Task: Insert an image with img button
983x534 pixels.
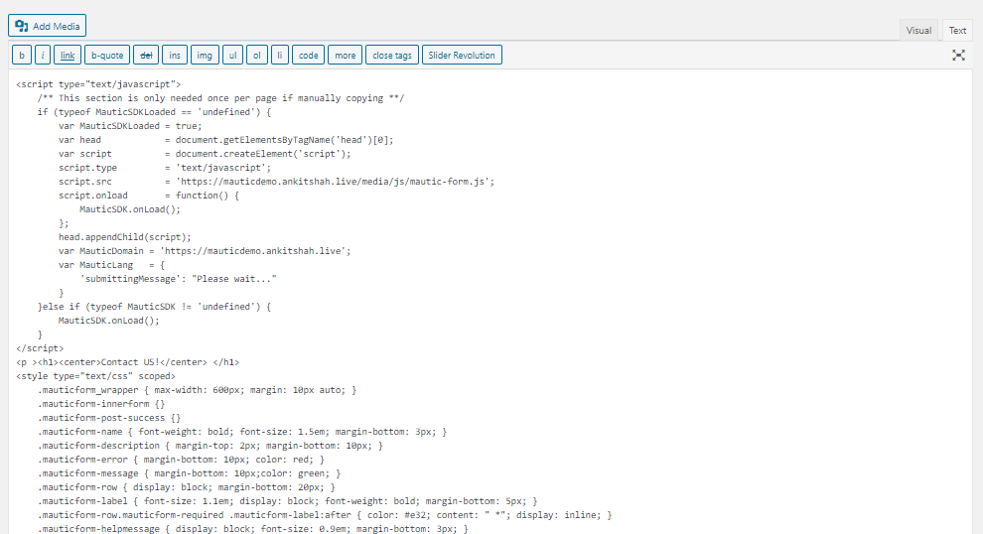Action: point(205,56)
